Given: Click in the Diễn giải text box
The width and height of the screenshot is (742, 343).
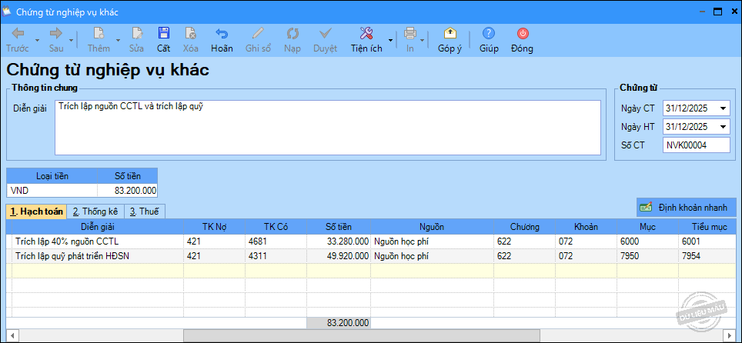Looking at the screenshot, I should (x=327, y=128).
